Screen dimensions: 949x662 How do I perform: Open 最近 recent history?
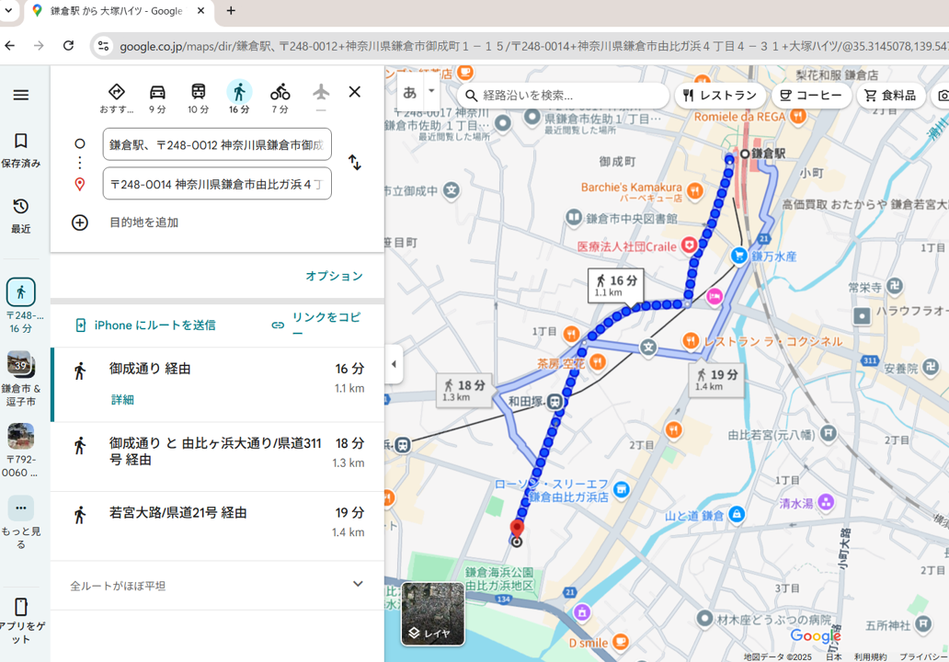pos(21,215)
